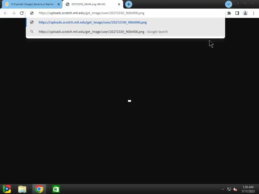Close the 20272330_48x48.png tab
Image resolution: width=259 pixels, height=194 pixels.
coord(119,4)
